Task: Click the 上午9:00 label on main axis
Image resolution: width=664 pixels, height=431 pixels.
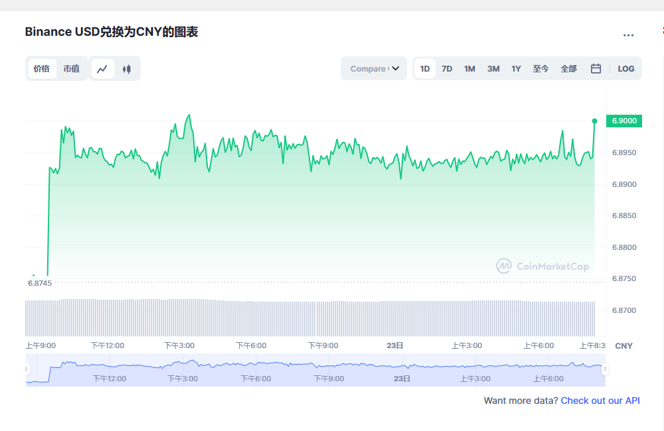Action: pos(41,345)
